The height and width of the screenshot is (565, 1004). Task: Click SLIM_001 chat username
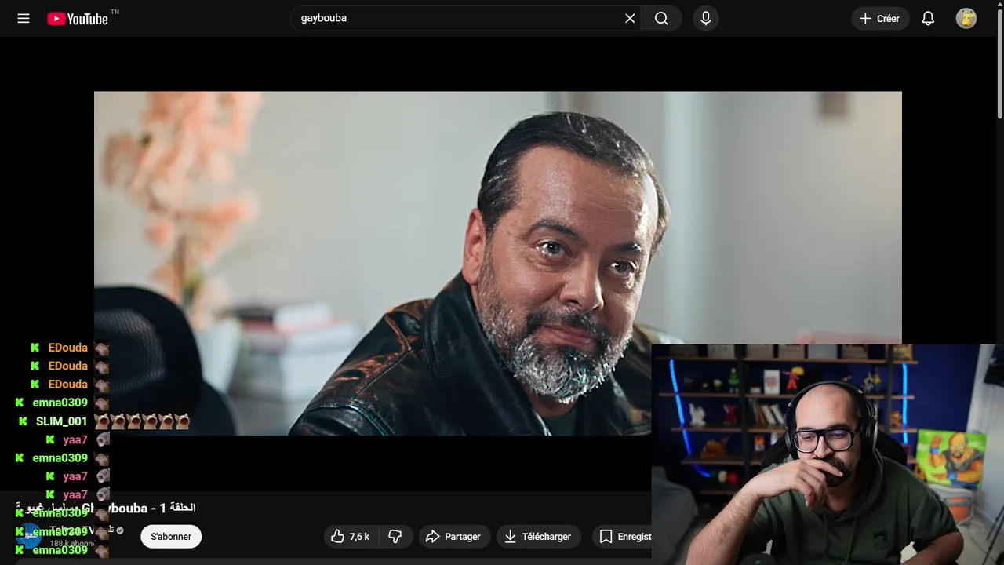pyautogui.click(x=61, y=421)
